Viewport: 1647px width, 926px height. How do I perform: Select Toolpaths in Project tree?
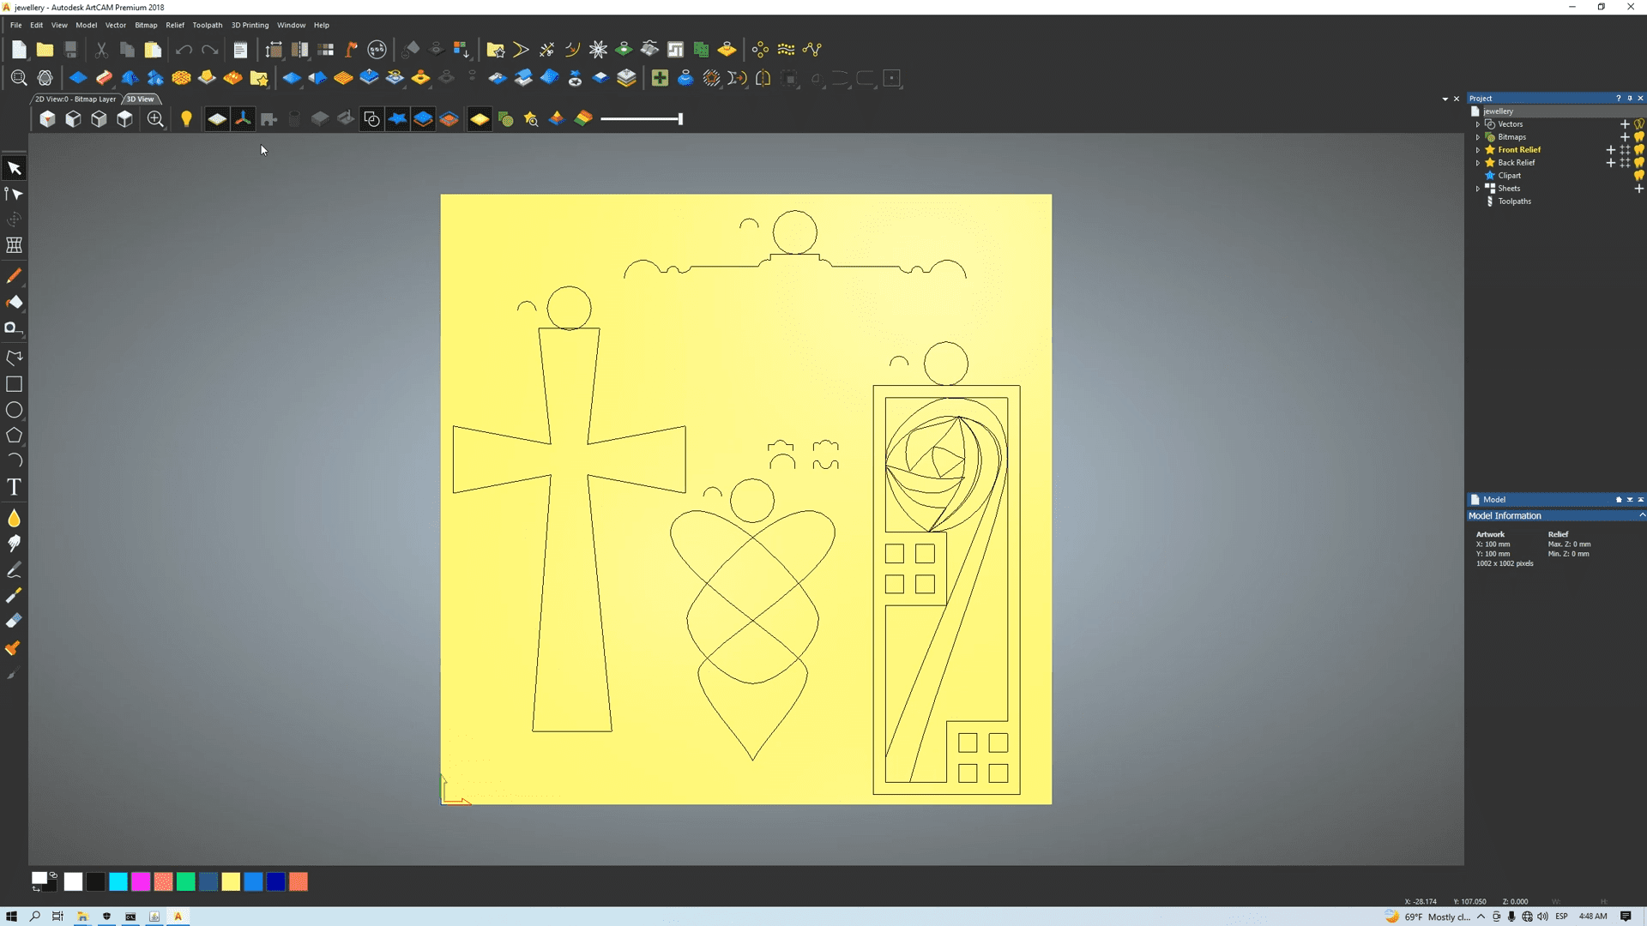pyautogui.click(x=1514, y=201)
